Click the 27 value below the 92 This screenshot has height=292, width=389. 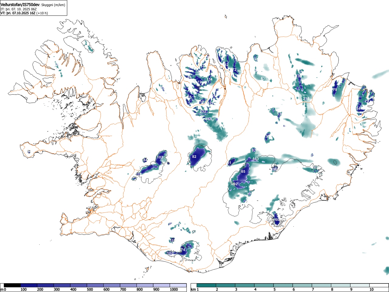(249, 194)
